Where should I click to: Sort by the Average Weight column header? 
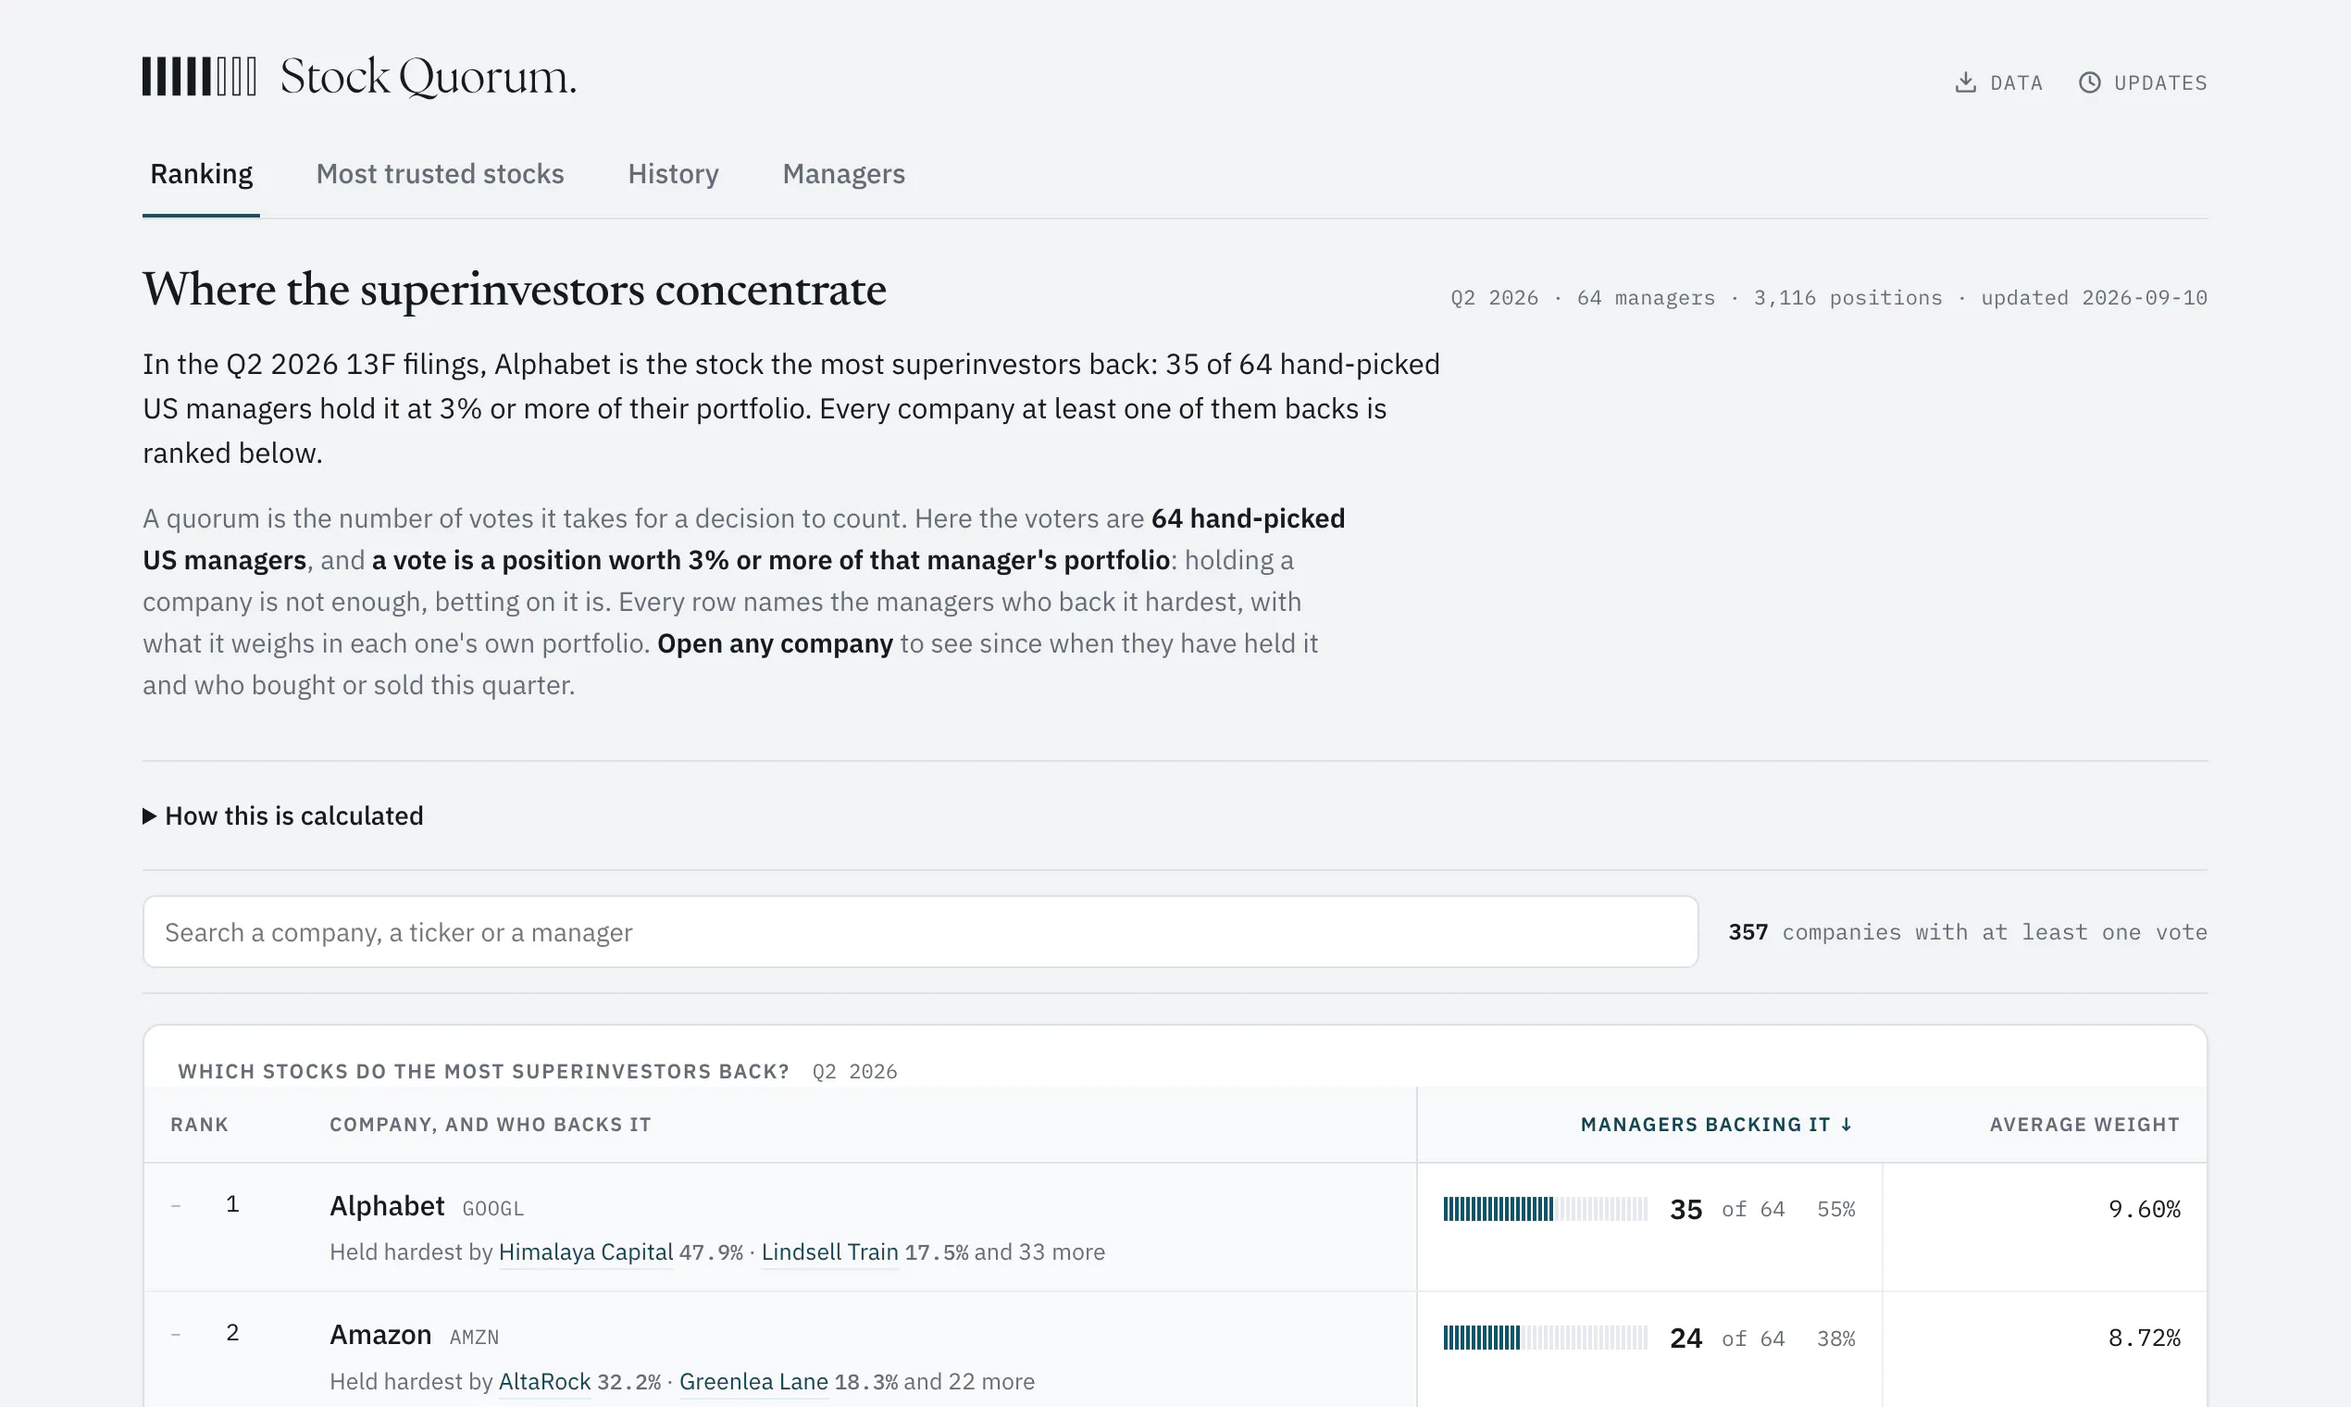click(x=2084, y=1125)
